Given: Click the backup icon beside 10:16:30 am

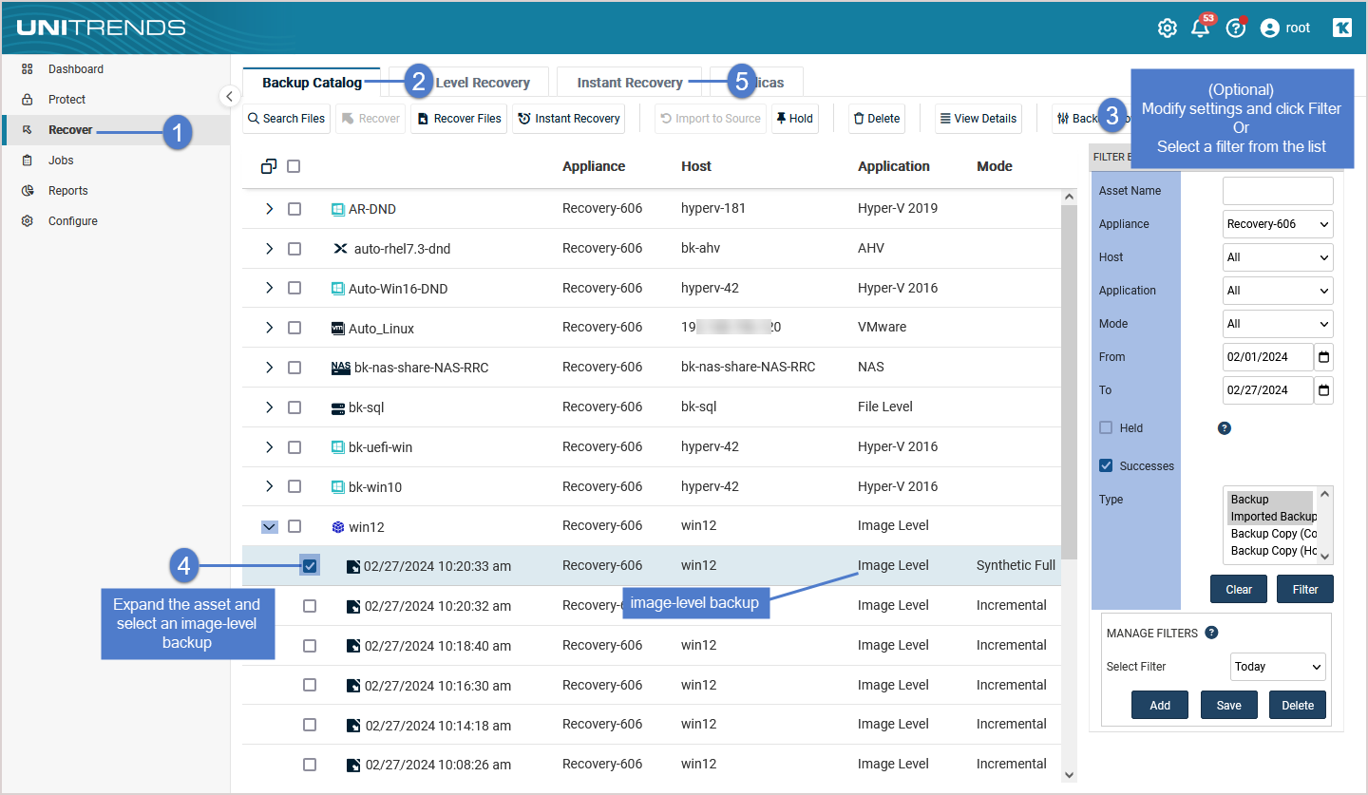Looking at the screenshot, I should [x=353, y=686].
